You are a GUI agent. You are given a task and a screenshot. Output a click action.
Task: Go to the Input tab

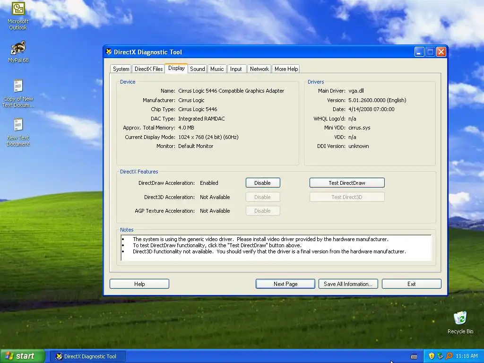click(236, 69)
